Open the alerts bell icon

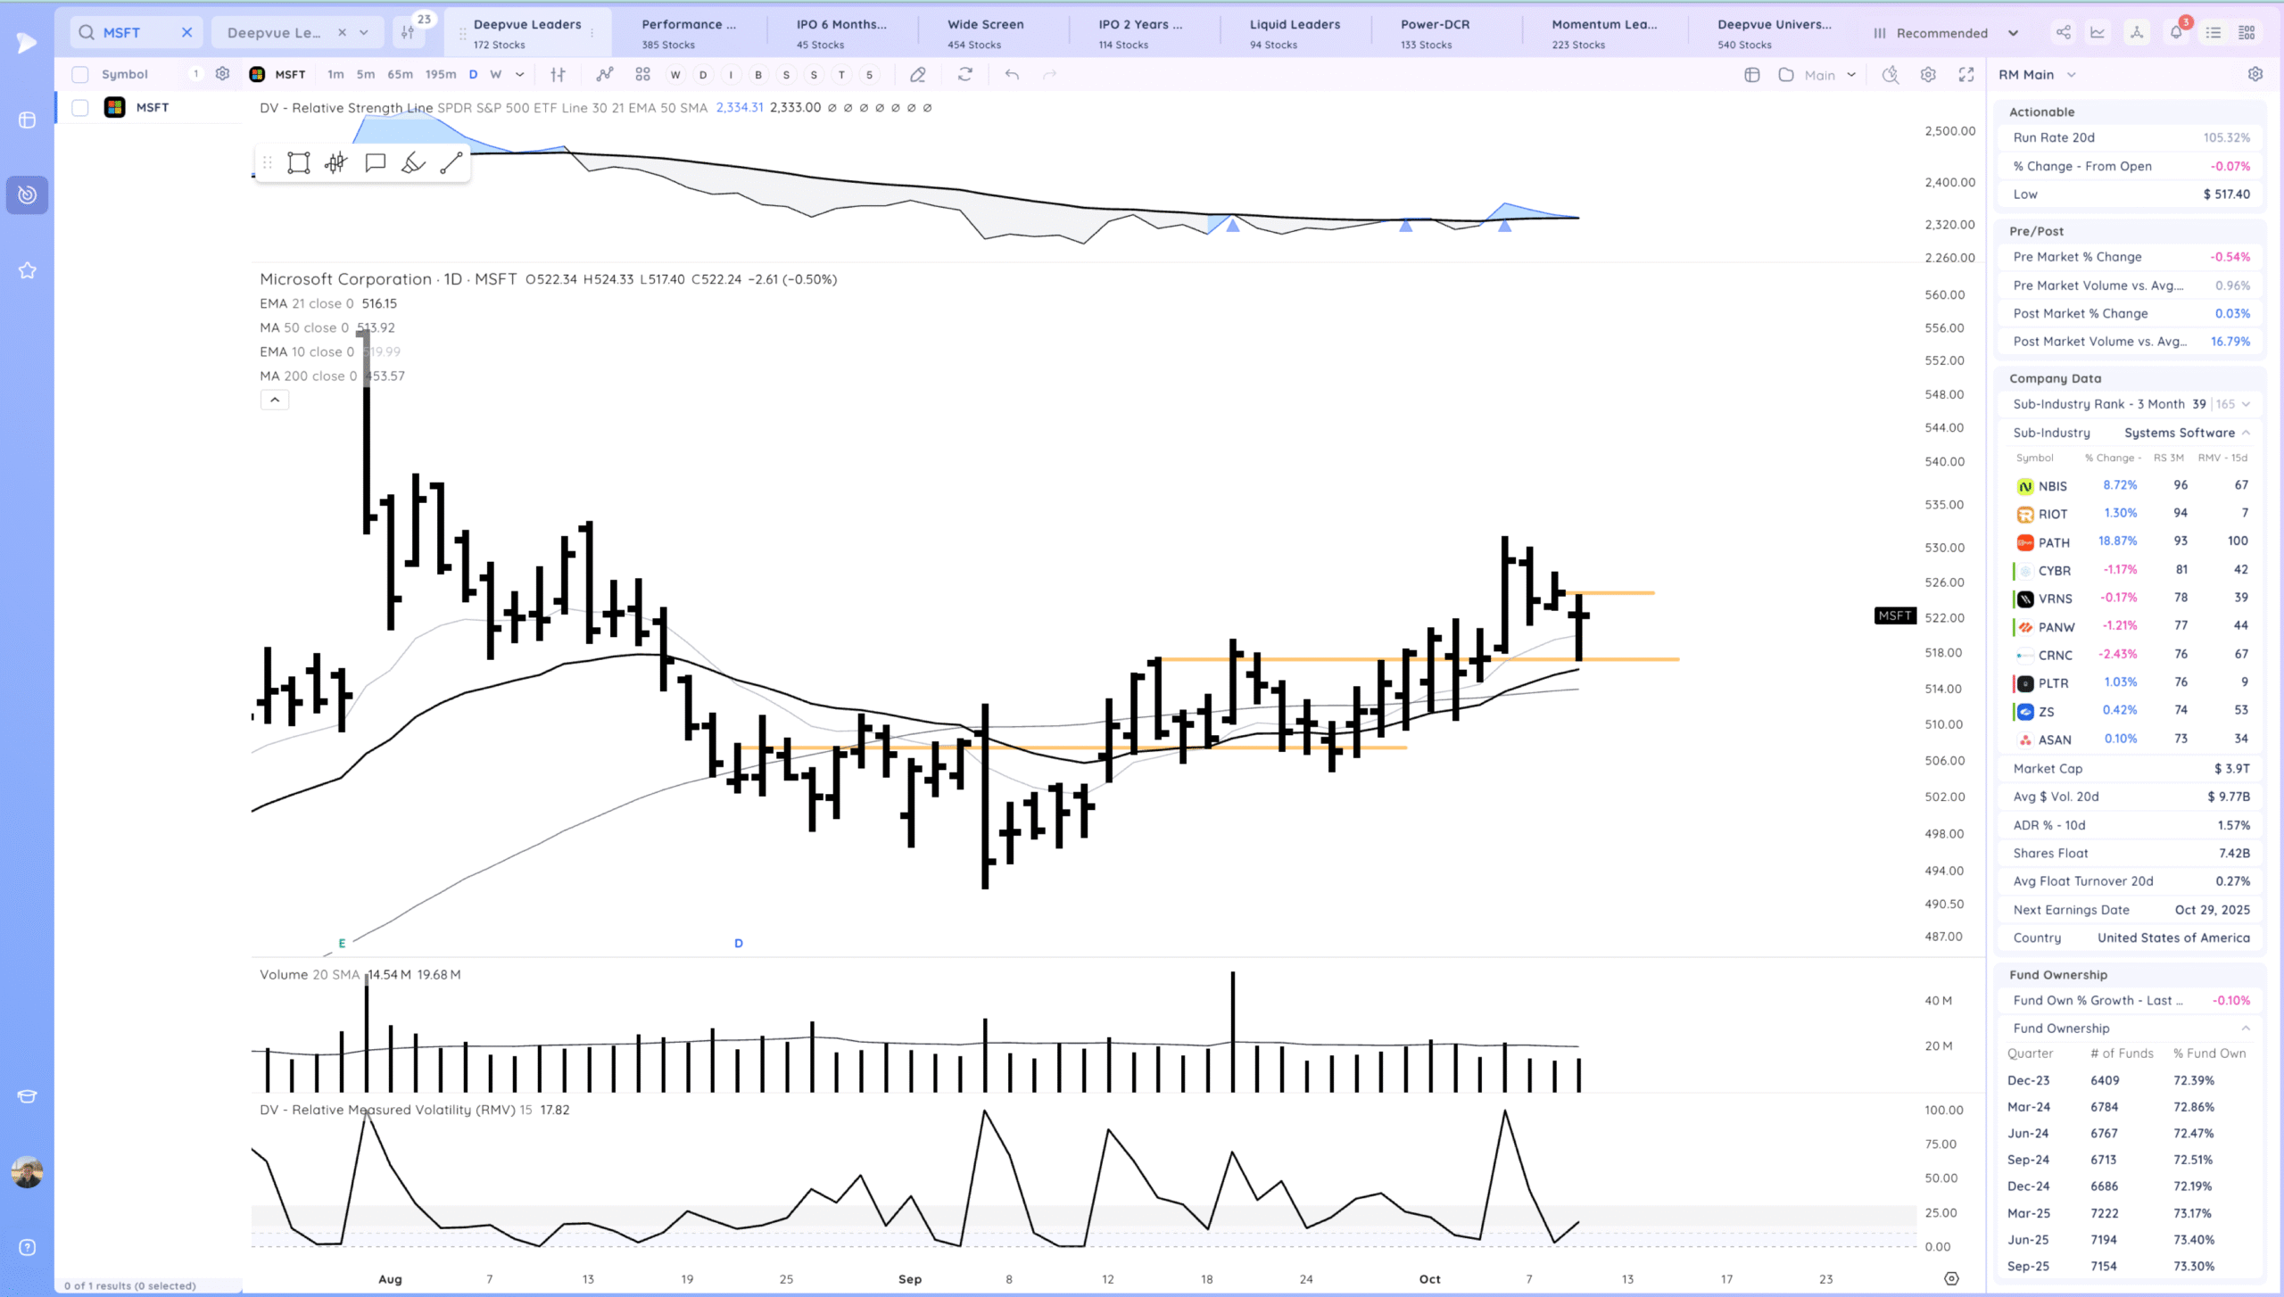(x=2176, y=33)
